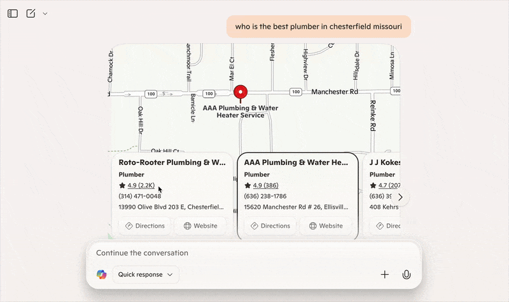509x302 pixels.
Task: Click the 15620 Manchester Rd address text
Action: point(296,207)
